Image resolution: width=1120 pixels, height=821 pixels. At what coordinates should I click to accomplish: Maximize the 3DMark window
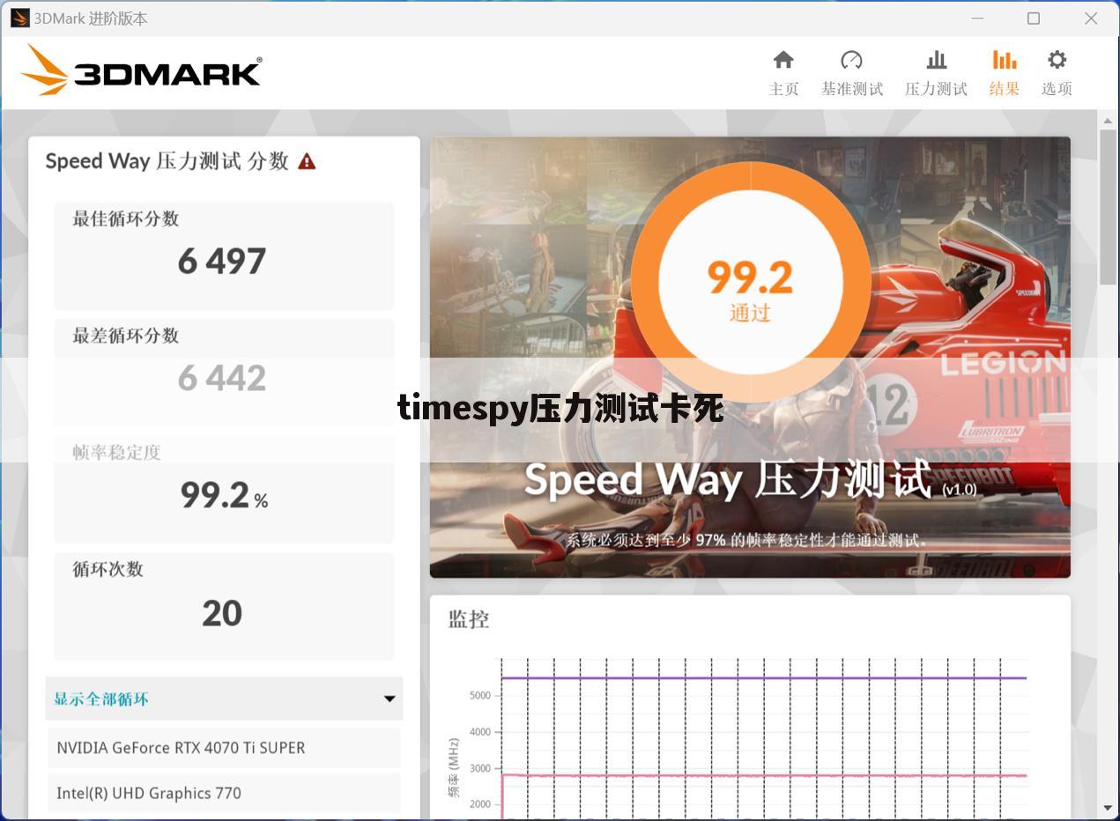coord(1034,18)
